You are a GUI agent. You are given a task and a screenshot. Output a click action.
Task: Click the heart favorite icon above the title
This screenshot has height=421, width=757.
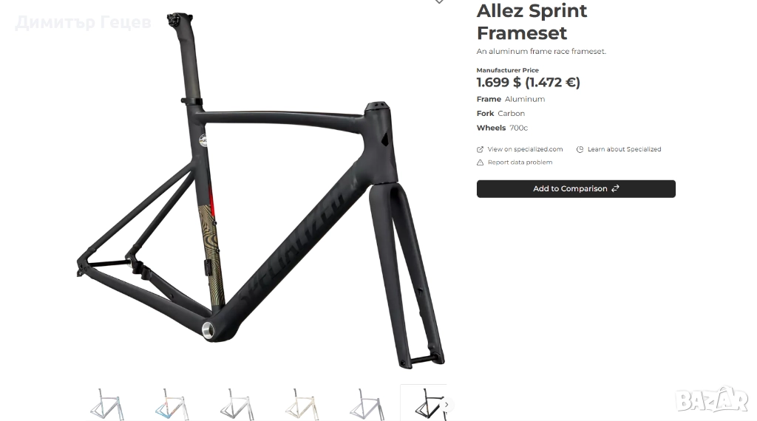[x=439, y=1]
